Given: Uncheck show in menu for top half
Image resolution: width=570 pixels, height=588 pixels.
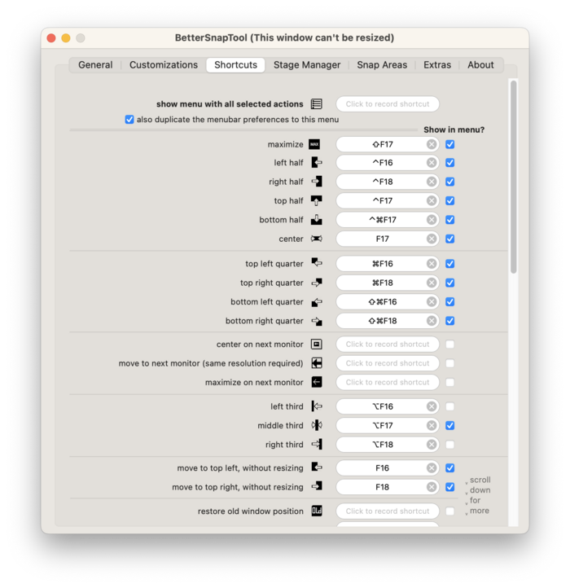Looking at the screenshot, I should click(450, 200).
